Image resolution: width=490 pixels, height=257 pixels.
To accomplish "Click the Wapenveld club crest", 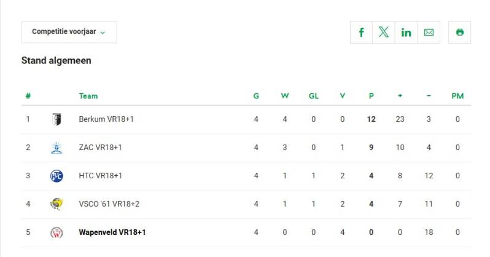I will tap(56, 232).
